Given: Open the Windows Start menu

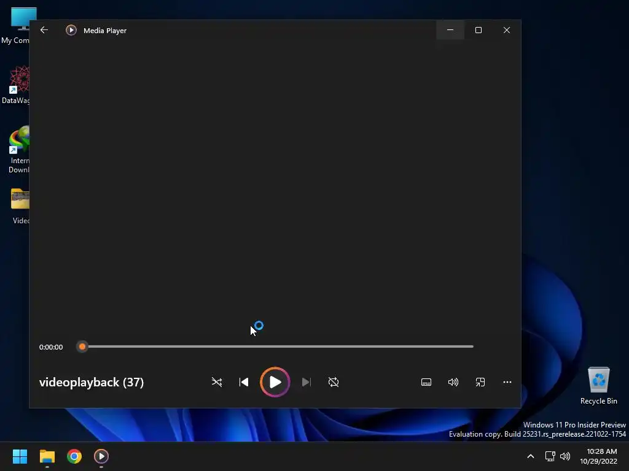Looking at the screenshot, I should point(20,456).
